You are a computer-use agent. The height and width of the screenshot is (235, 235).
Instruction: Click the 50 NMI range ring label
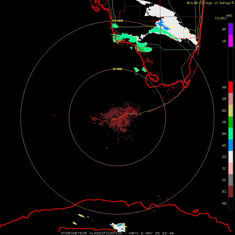coord(117,69)
